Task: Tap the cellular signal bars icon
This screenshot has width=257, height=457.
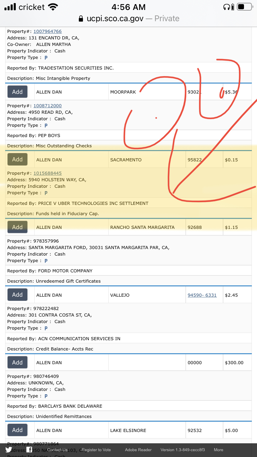Action: point(10,7)
